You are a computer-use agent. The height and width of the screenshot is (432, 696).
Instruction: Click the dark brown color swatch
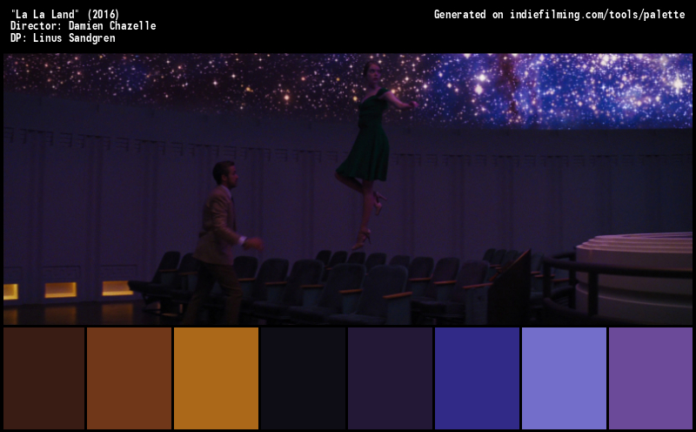(44, 378)
